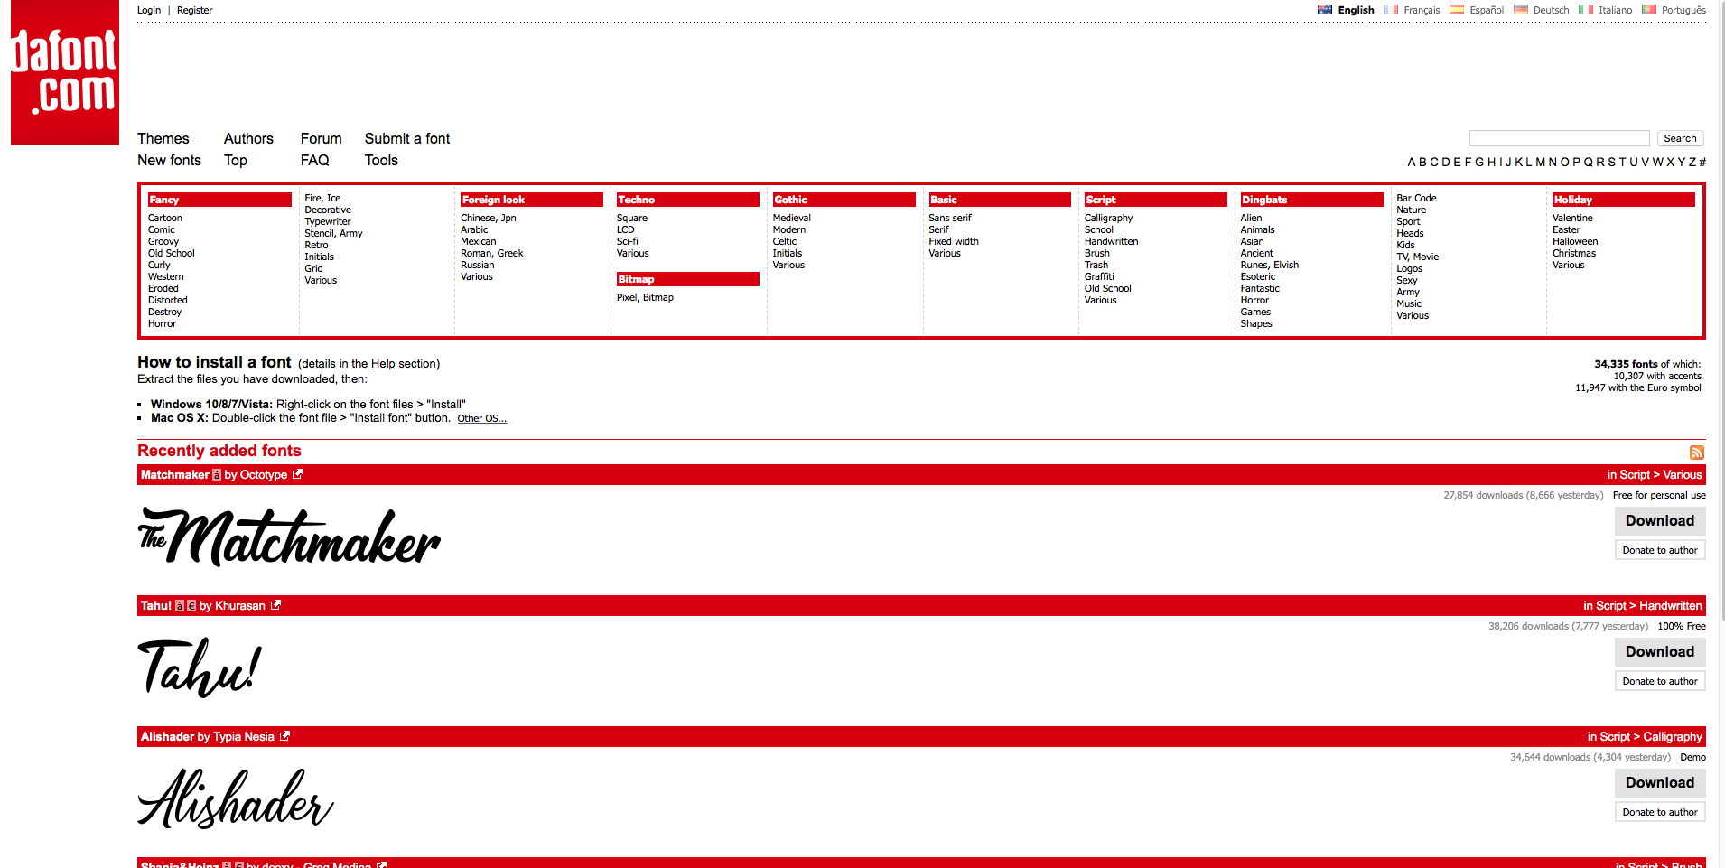Open fonts starting with letter A
This screenshot has height=868, width=1725.
[x=1412, y=162]
